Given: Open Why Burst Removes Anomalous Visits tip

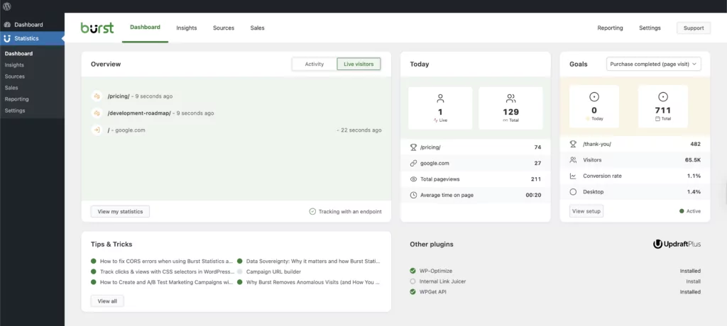Looking at the screenshot, I should click(x=313, y=282).
